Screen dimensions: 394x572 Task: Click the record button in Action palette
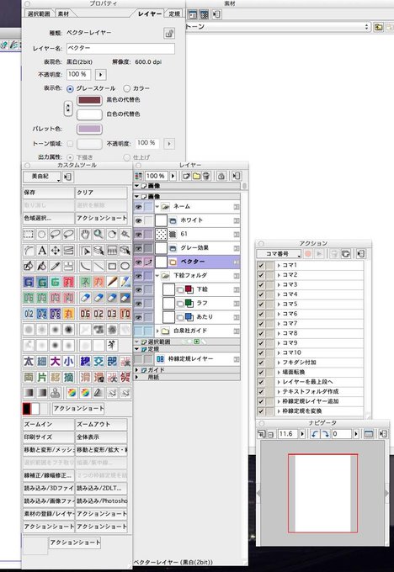pyautogui.click(x=308, y=254)
